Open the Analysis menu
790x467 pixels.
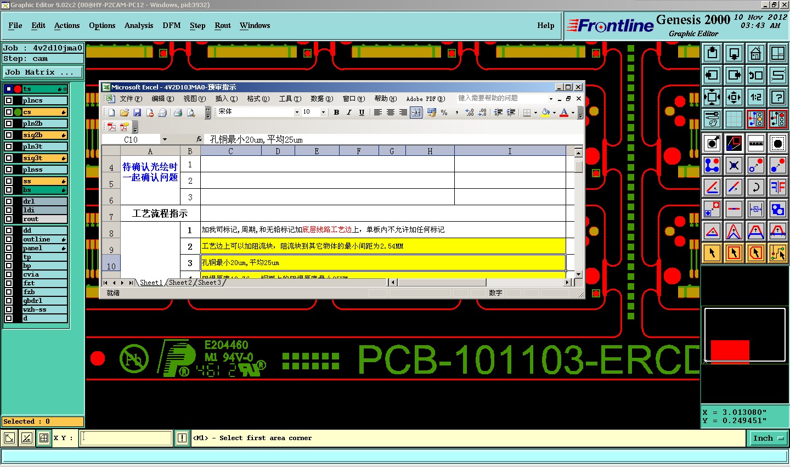(x=139, y=26)
